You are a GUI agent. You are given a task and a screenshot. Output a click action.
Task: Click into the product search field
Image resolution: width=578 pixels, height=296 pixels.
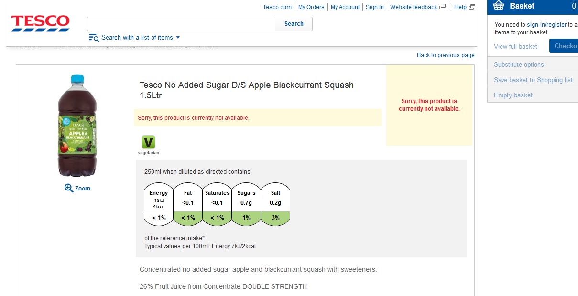[181, 24]
